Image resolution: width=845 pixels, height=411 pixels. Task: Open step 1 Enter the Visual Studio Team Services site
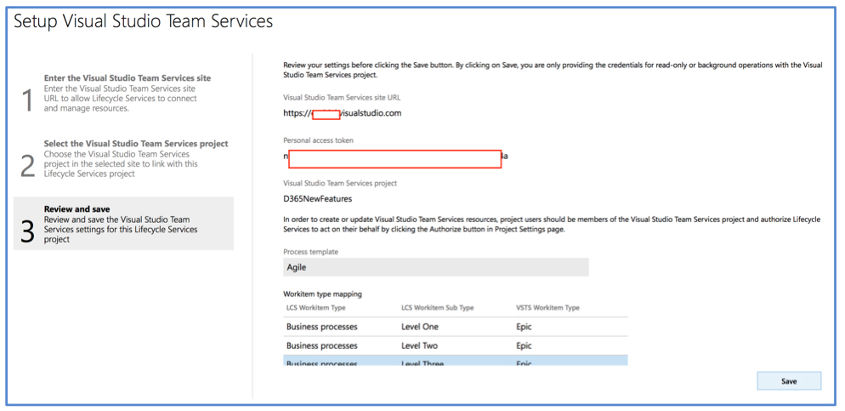click(124, 94)
